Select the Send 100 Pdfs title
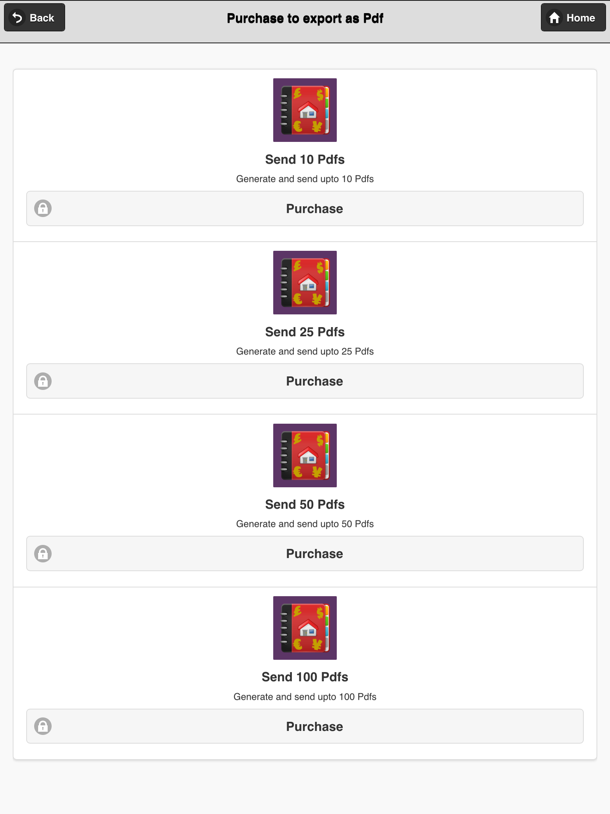610x814 pixels. (305, 677)
